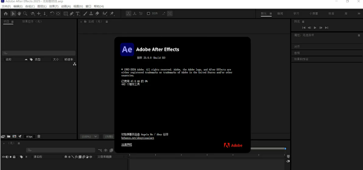
Task: Choose View Axis mode icon
Action: pyautogui.click(x=141, y=14)
